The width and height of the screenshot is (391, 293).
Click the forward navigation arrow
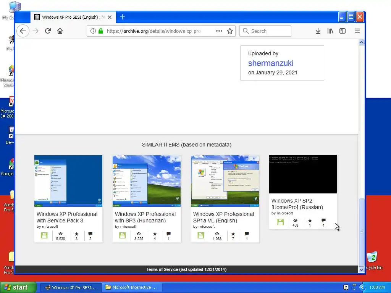(x=36, y=31)
